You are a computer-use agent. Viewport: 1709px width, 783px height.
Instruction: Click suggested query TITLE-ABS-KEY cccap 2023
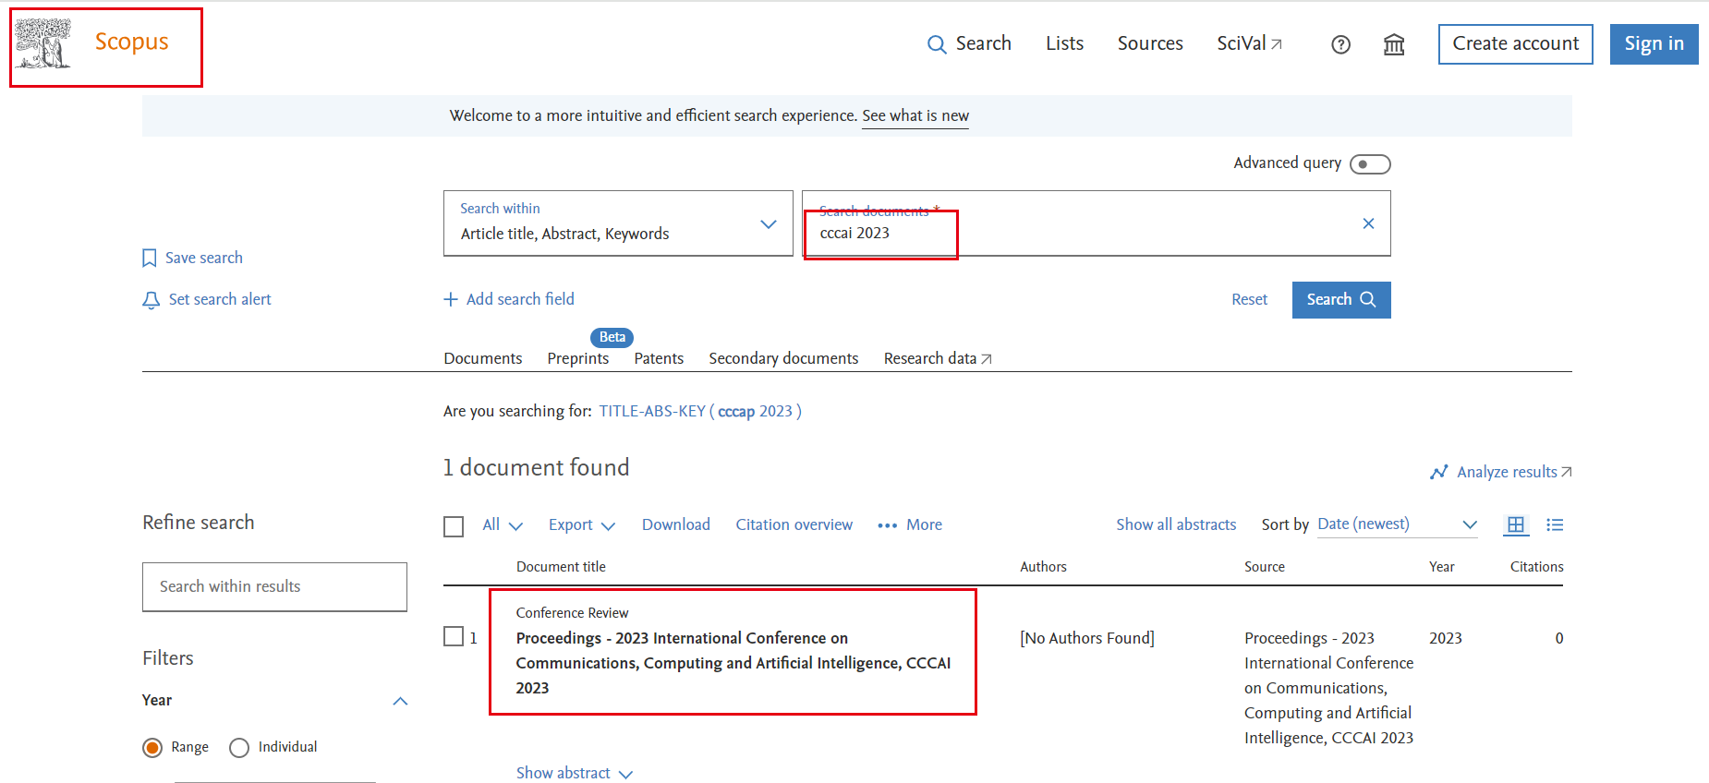click(x=700, y=411)
